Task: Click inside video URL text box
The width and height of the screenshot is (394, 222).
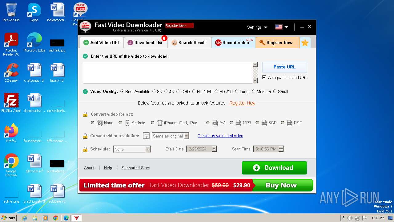Action: pyautogui.click(x=168, y=72)
